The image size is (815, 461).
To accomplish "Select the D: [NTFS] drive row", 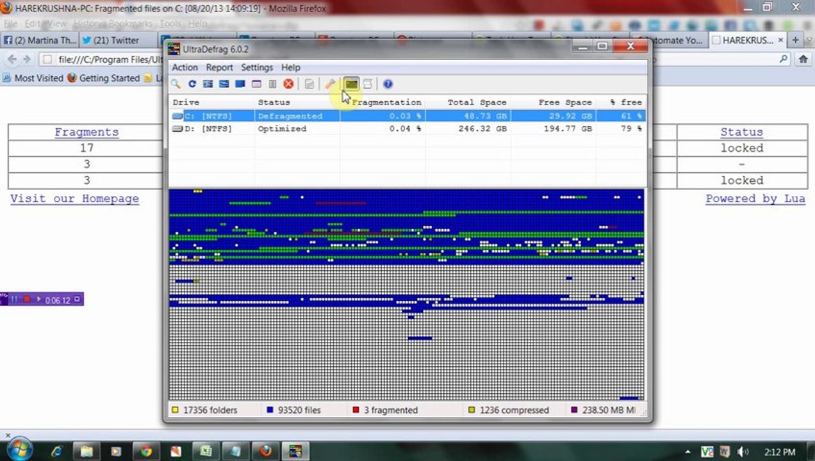I will 407,129.
